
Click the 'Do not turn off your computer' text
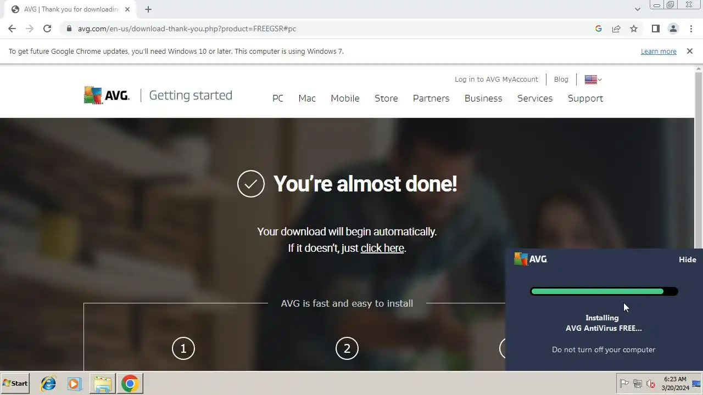(x=604, y=349)
